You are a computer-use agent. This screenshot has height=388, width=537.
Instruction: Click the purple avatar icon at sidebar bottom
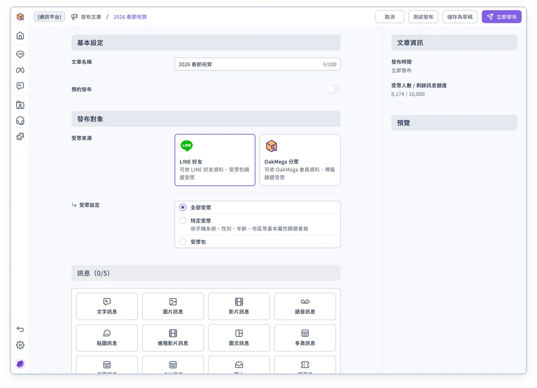[20, 364]
